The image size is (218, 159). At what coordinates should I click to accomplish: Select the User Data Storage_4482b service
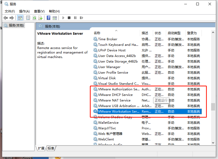[147, 61]
